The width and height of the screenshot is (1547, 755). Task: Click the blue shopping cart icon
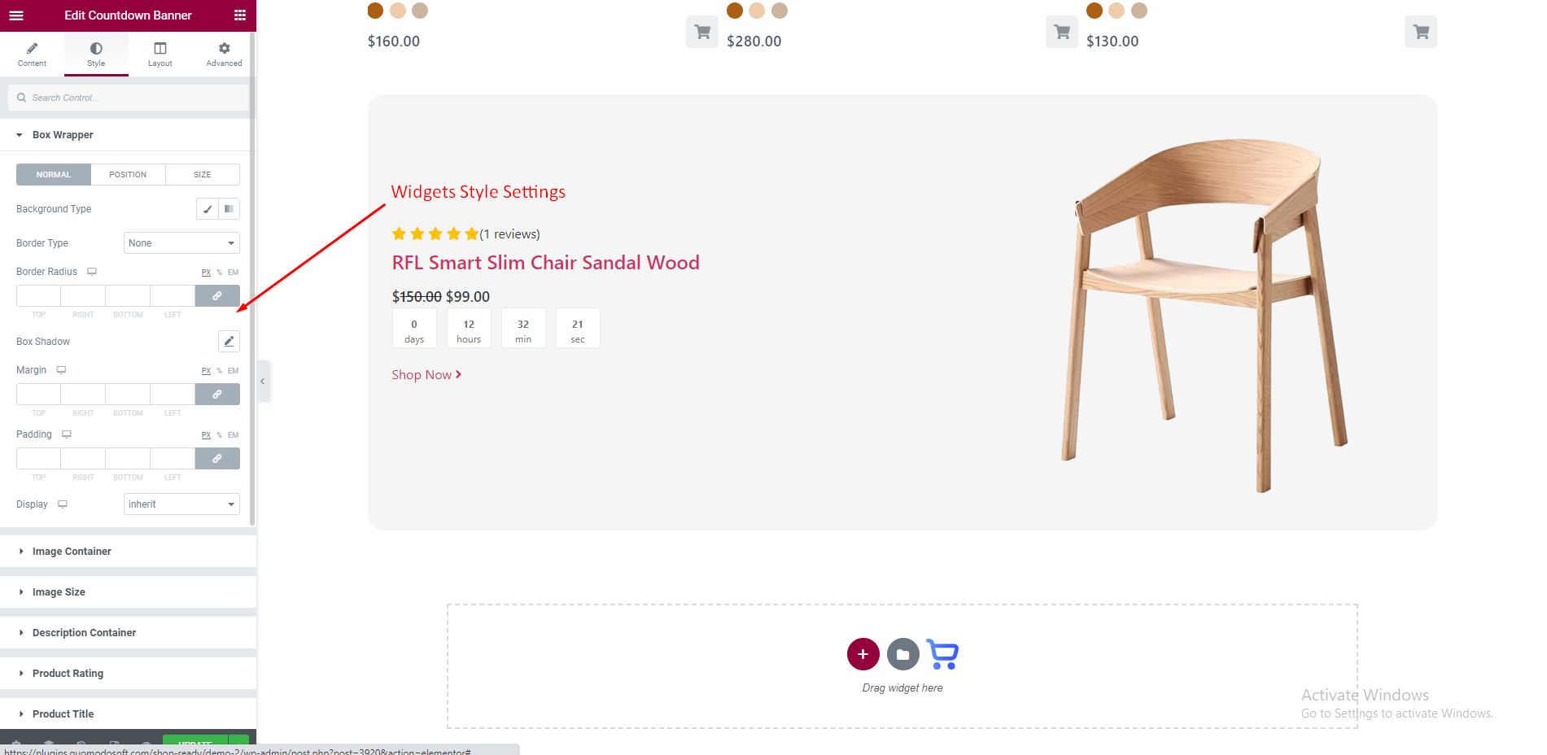point(942,654)
